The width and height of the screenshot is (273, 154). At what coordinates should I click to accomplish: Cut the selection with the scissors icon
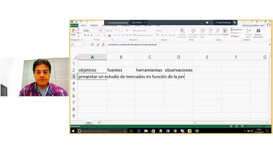pos(78,30)
